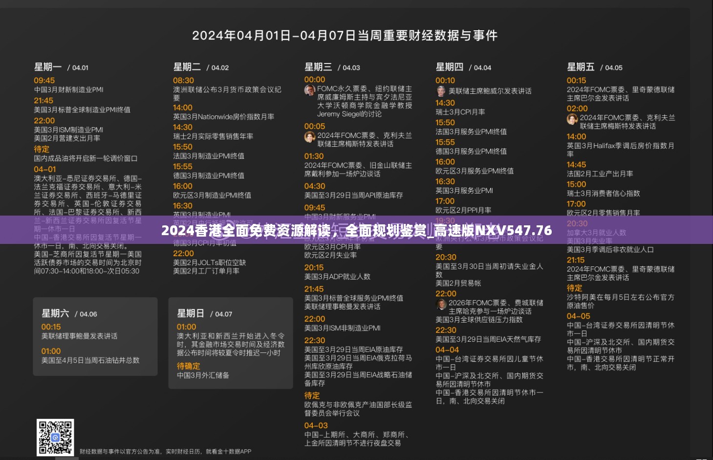Click '瑞士3月消费者信心指数' entry
This screenshot has width=713, height=460.
point(604,193)
